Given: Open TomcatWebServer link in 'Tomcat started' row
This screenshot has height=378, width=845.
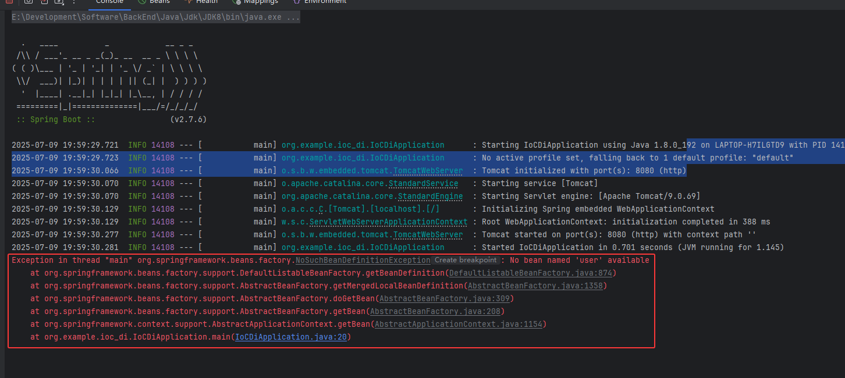Looking at the screenshot, I should (x=428, y=235).
